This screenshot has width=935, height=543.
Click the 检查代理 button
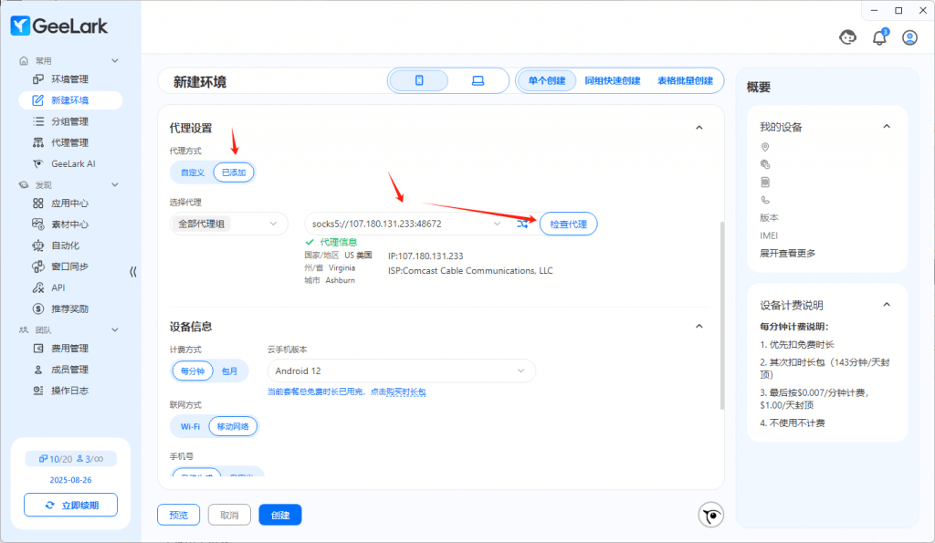coord(568,224)
